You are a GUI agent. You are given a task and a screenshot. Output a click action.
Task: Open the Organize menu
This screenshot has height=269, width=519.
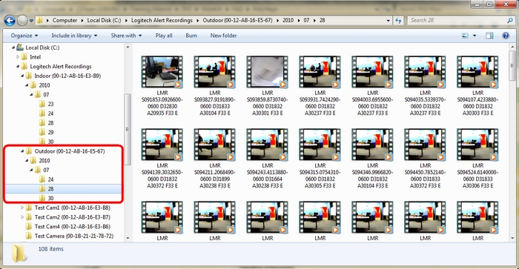point(24,36)
